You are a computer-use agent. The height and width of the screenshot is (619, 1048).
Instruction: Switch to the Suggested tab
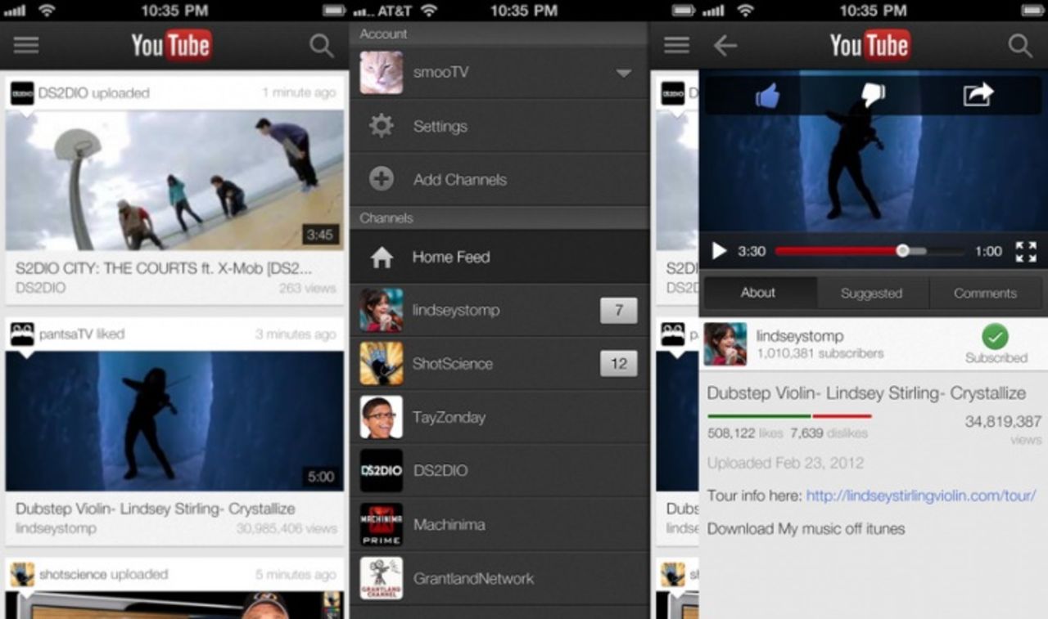(872, 292)
